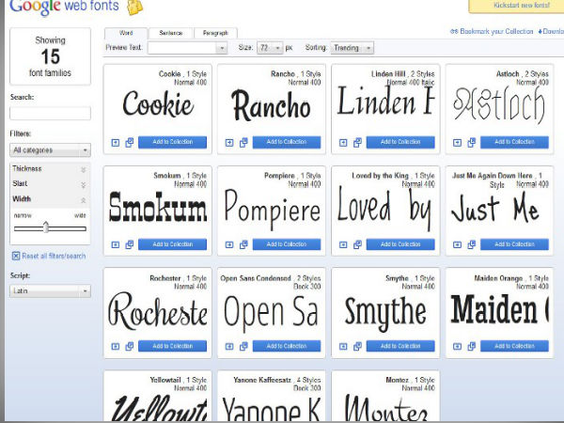564x423 pixels.
Task: Add Astloch font to collection
Action: (515, 143)
